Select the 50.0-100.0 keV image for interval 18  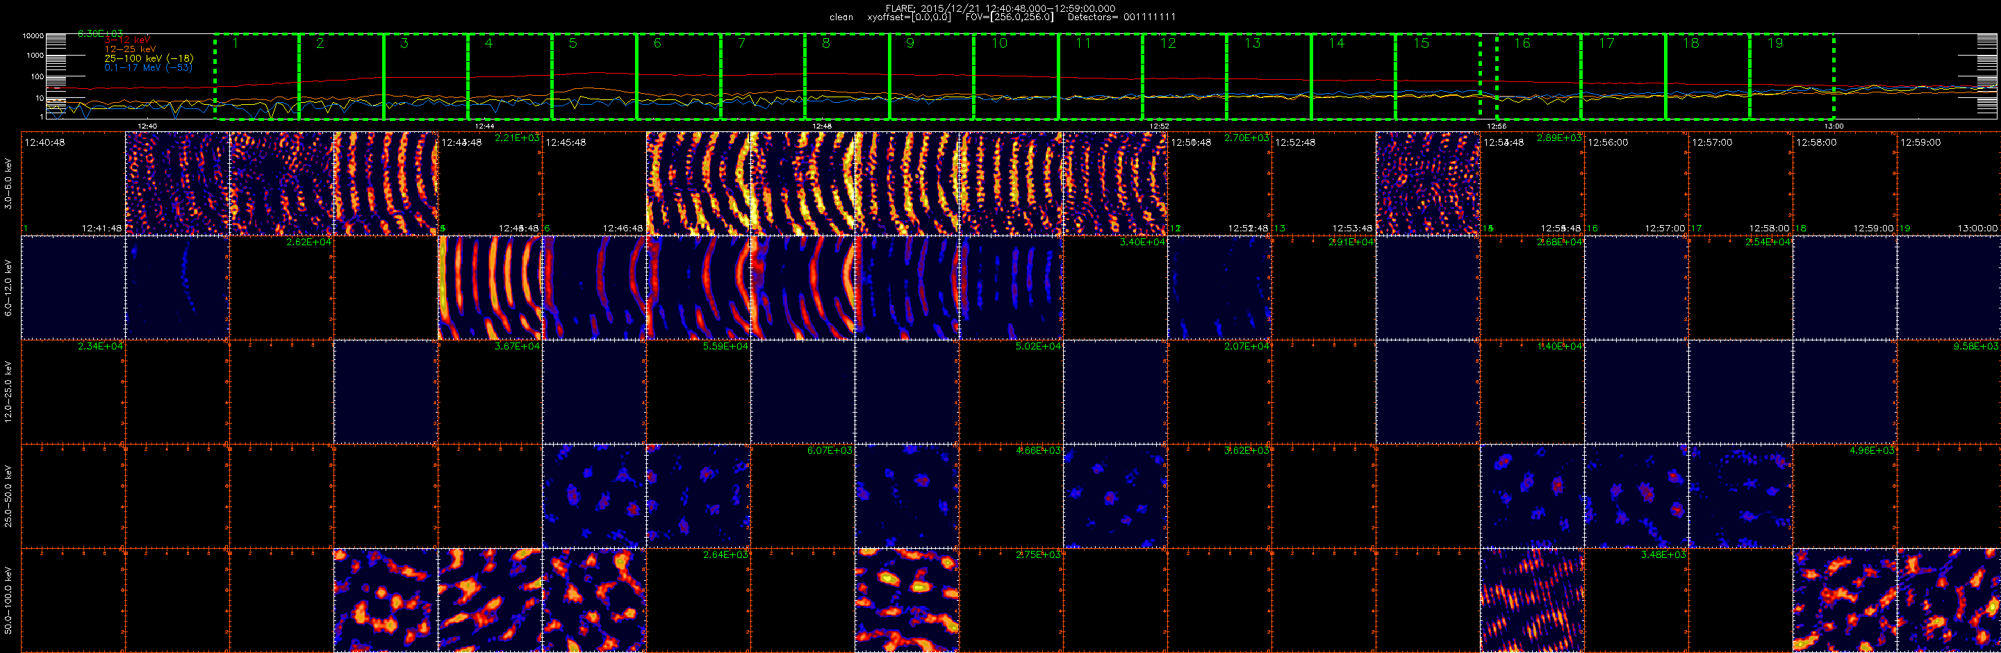(x=1844, y=600)
